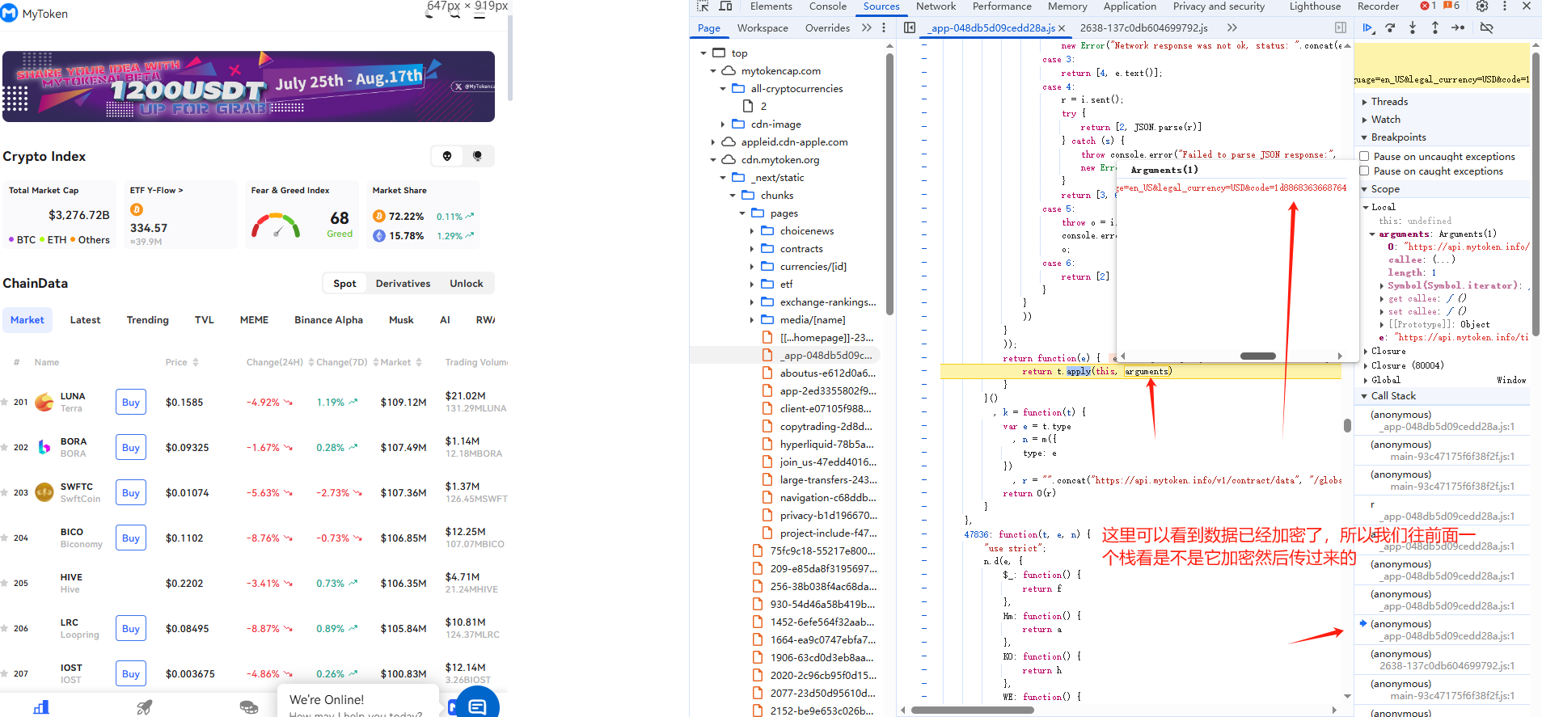Resume script execution
The image size is (1542, 717).
tap(1367, 27)
